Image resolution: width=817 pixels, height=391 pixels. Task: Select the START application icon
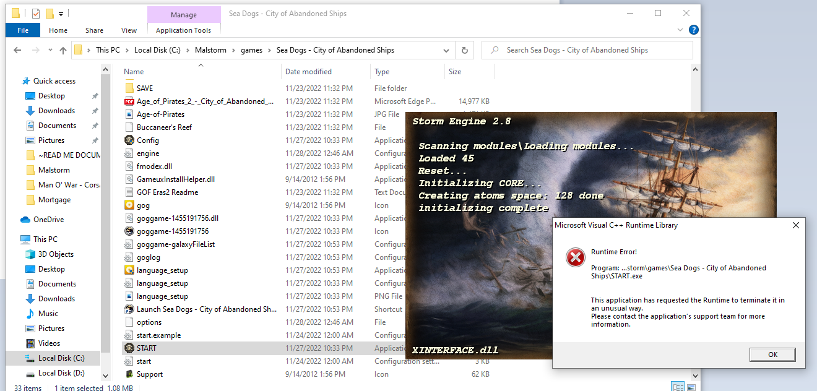click(129, 348)
